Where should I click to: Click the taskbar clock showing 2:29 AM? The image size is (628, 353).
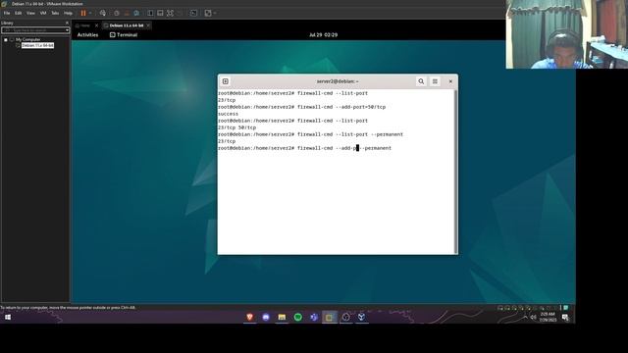tap(548, 318)
